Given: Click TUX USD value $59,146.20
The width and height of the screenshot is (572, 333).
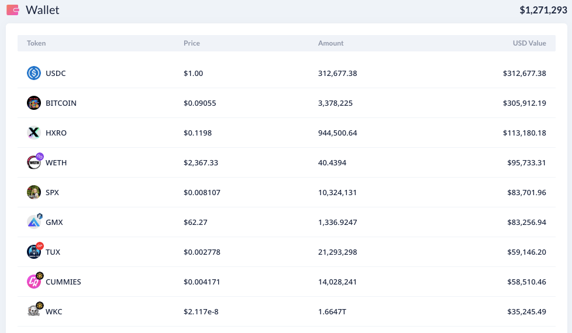Looking at the screenshot, I should 526,252.
